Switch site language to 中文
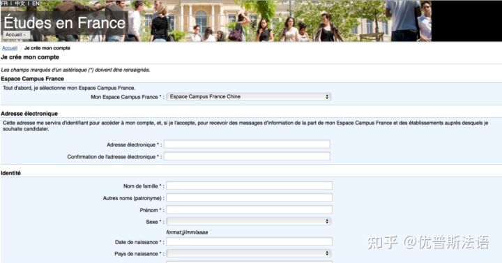 click(20, 3)
